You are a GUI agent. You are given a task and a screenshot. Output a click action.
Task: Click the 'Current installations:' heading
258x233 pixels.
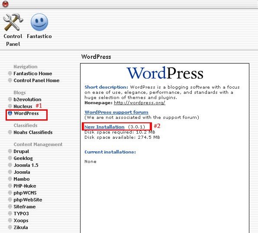110,152
